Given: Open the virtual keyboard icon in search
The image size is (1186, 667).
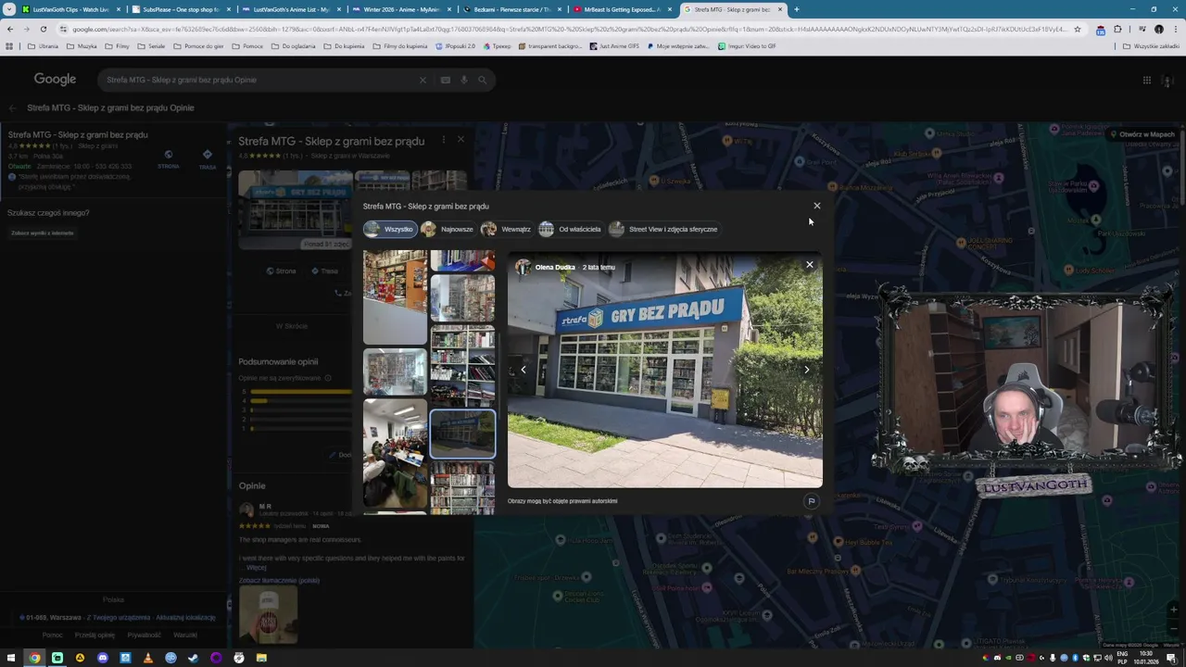Looking at the screenshot, I should (x=446, y=80).
